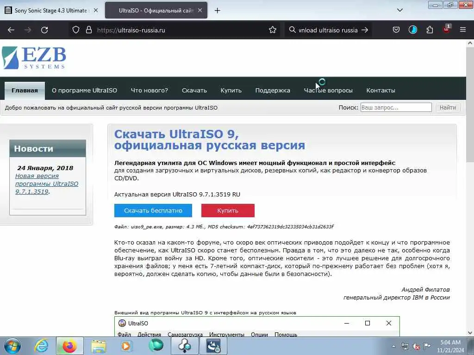The image size is (474, 355).
Task: Click the network tray icon
Action: click(405, 346)
